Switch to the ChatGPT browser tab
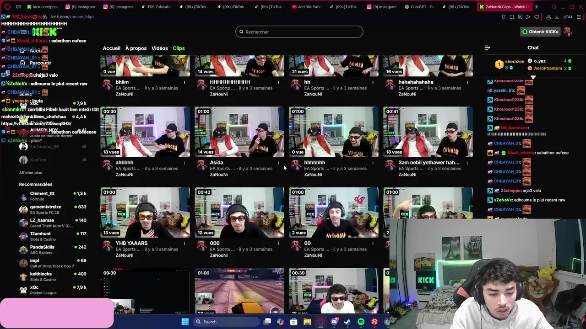This screenshot has width=586, height=329. coord(419,7)
